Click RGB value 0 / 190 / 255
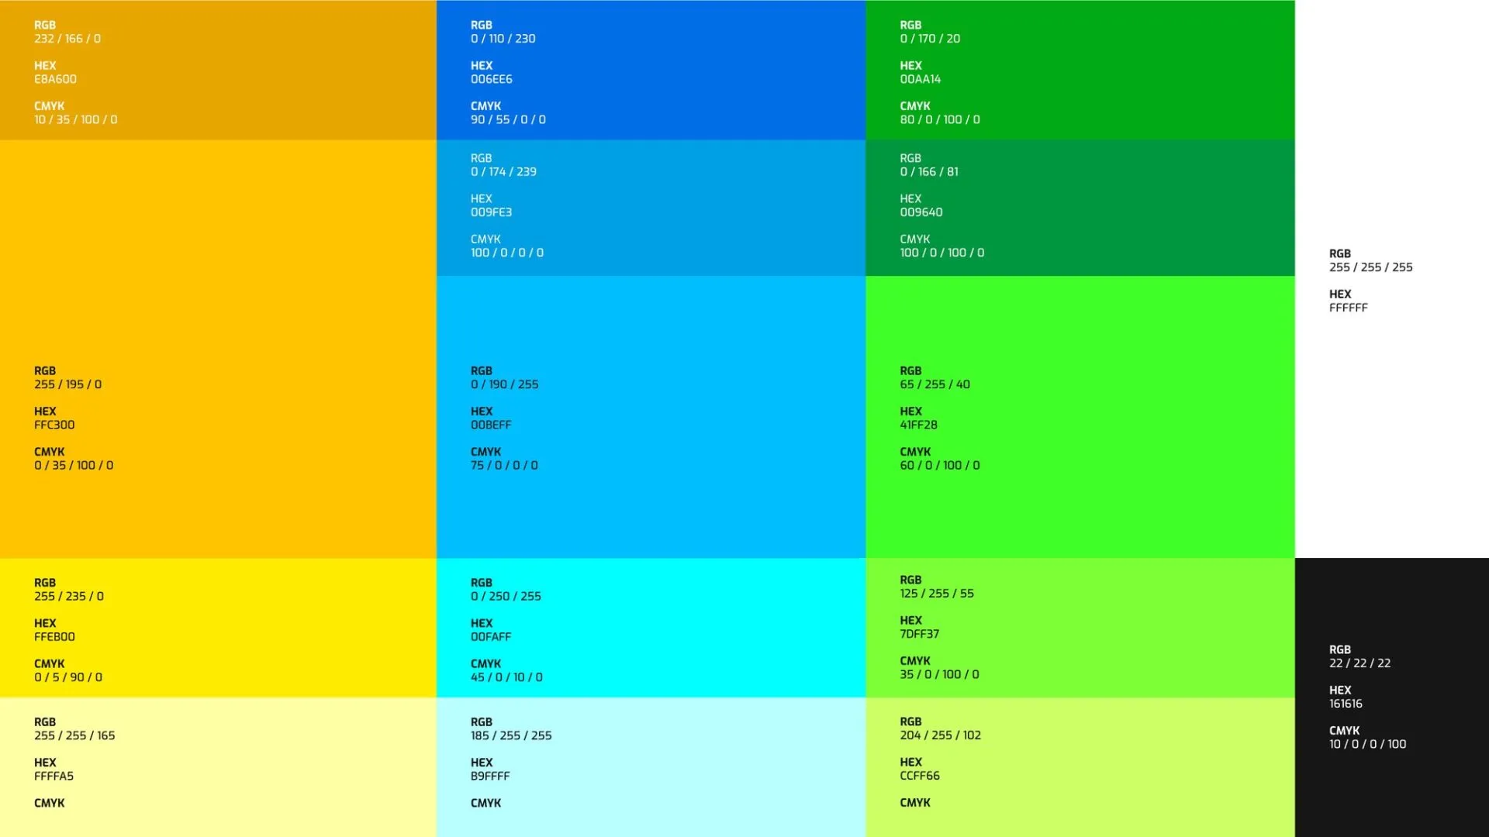1489x837 pixels. pos(504,384)
